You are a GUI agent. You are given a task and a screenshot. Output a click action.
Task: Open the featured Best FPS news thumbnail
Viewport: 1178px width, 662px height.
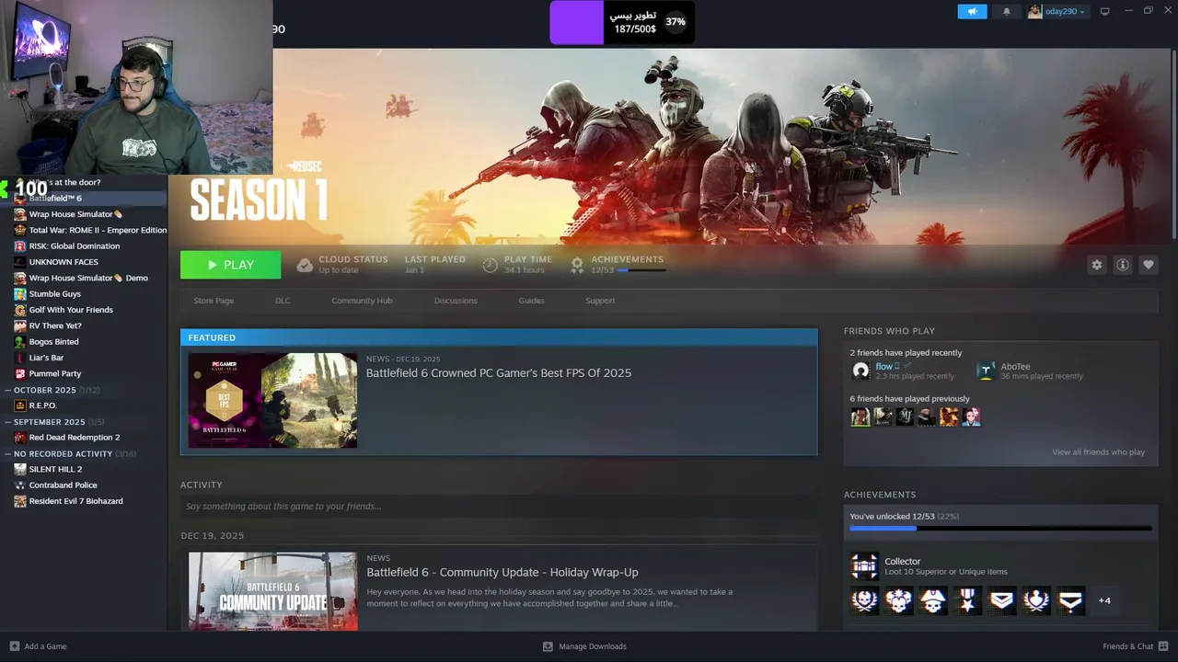pyautogui.click(x=272, y=400)
